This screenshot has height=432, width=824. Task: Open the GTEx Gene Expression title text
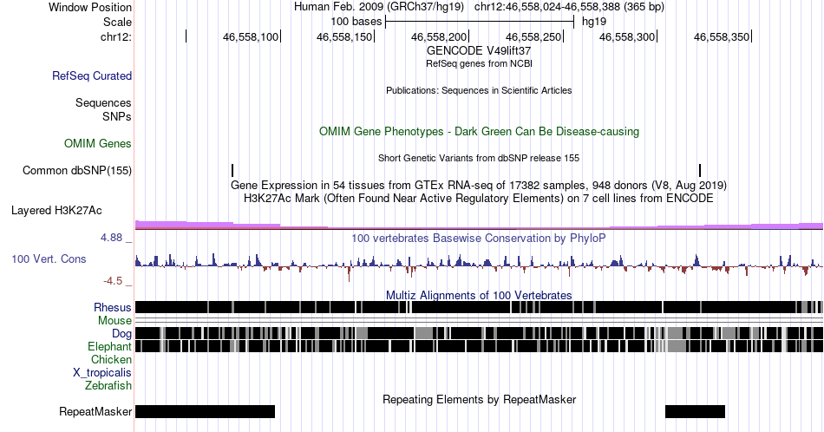[x=479, y=185]
